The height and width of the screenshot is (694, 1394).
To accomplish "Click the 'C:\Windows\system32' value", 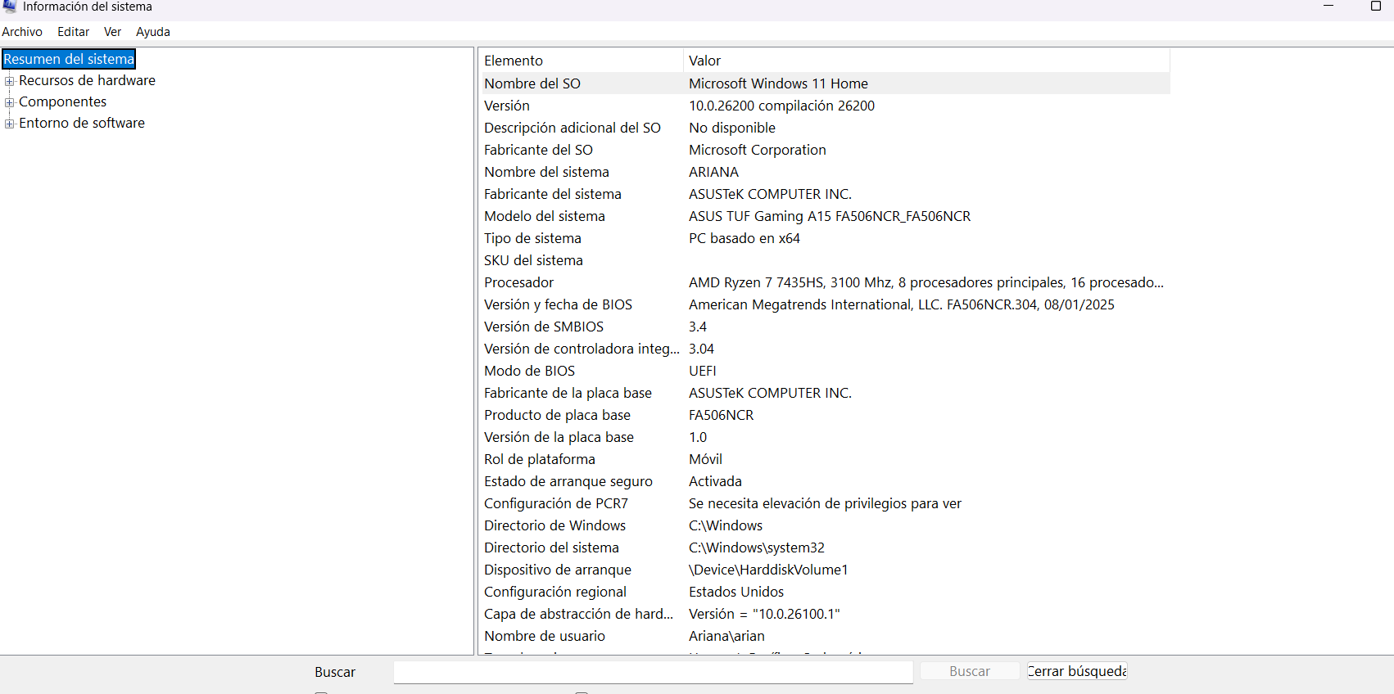I will (x=757, y=548).
